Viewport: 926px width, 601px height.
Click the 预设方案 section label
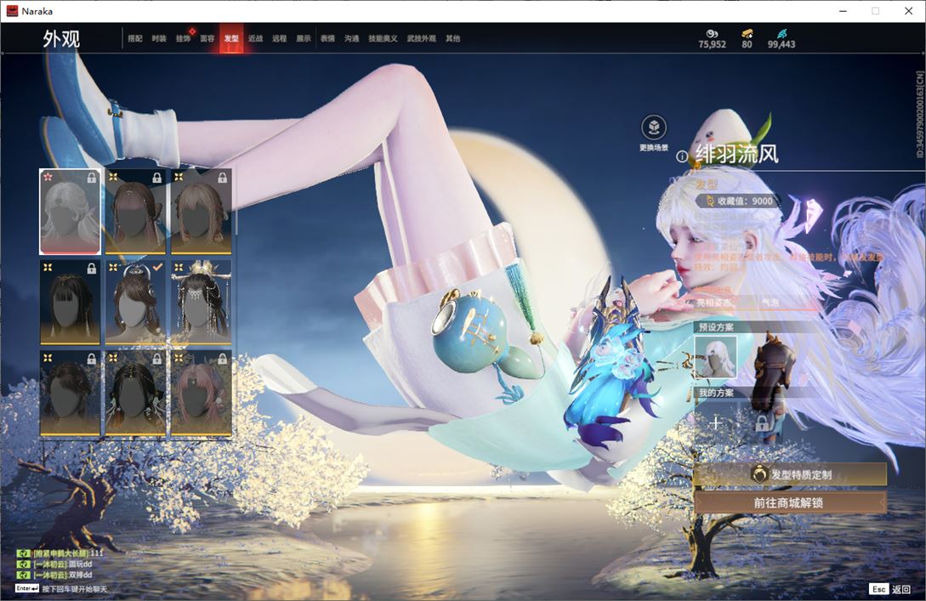pyautogui.click(x=716, y=326)
